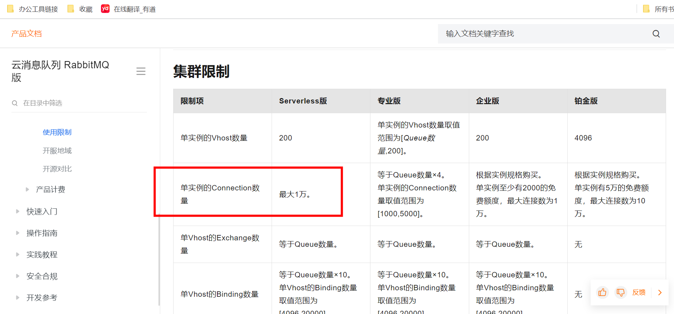Select 开服地域 in the sidebar
Screen dimensions: 674x314
pos(57,151)
